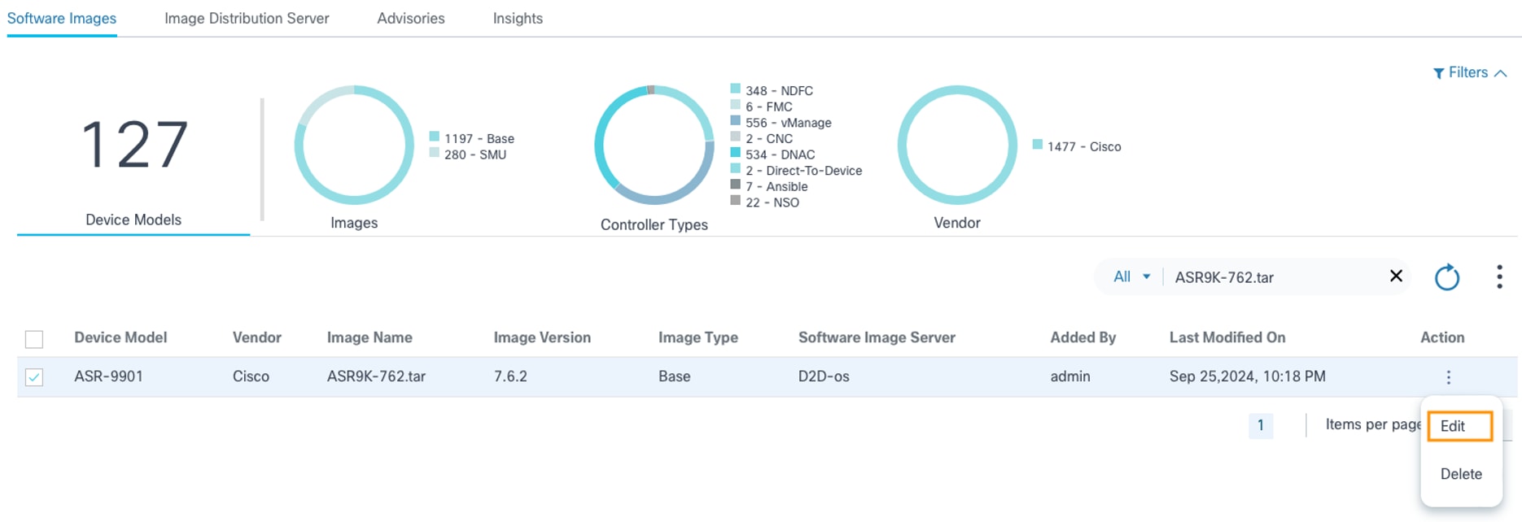
Task: Click the refresh icon beside search
Action: [1446, 277]
